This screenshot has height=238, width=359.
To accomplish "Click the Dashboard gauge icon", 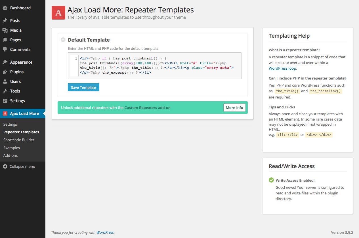I will coord(5,8).
